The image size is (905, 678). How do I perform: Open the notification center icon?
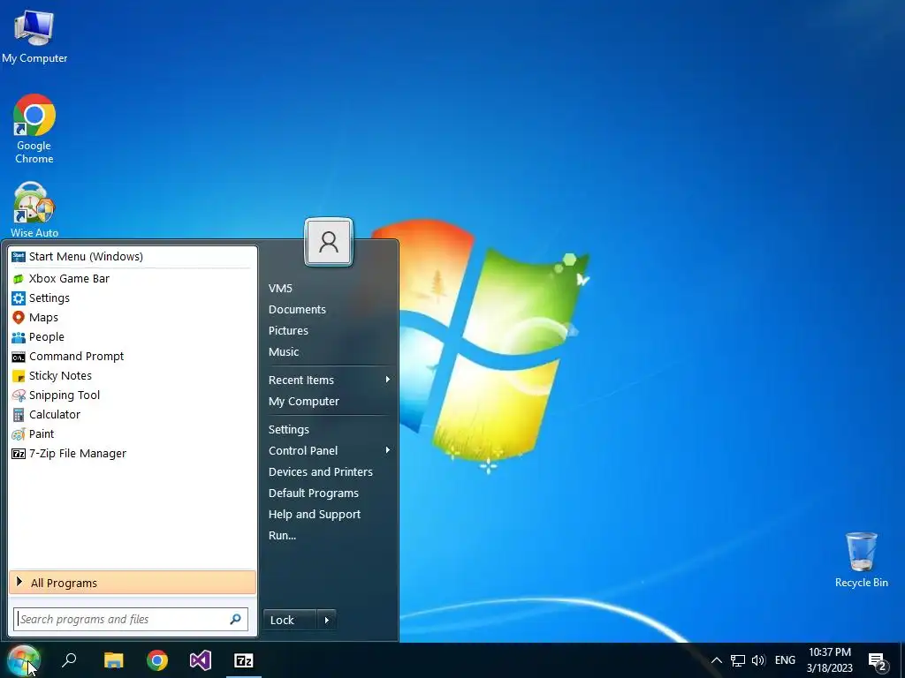click(x=878, y=662)
